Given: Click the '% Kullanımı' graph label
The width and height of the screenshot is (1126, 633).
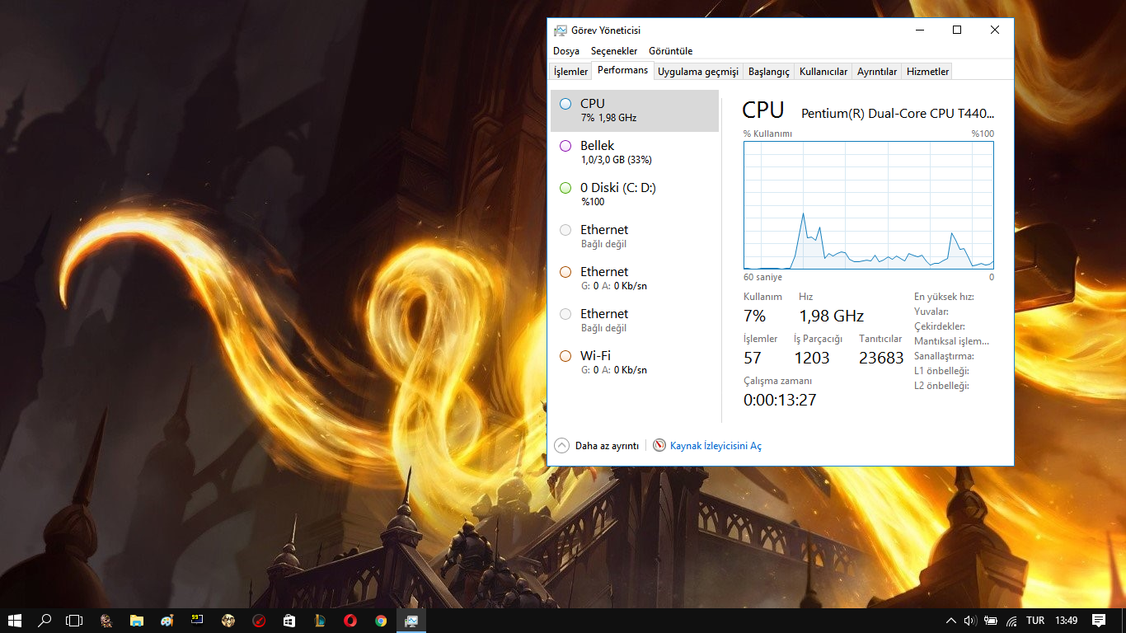Looking at the screenshot, I should (x=767, y=134).
